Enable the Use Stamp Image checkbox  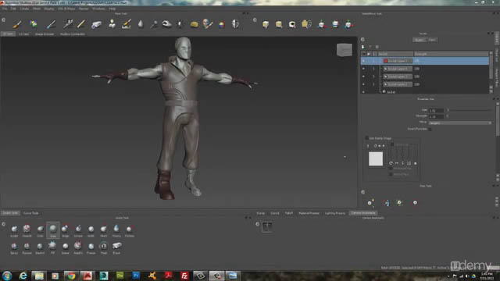[x=366, y=138]
